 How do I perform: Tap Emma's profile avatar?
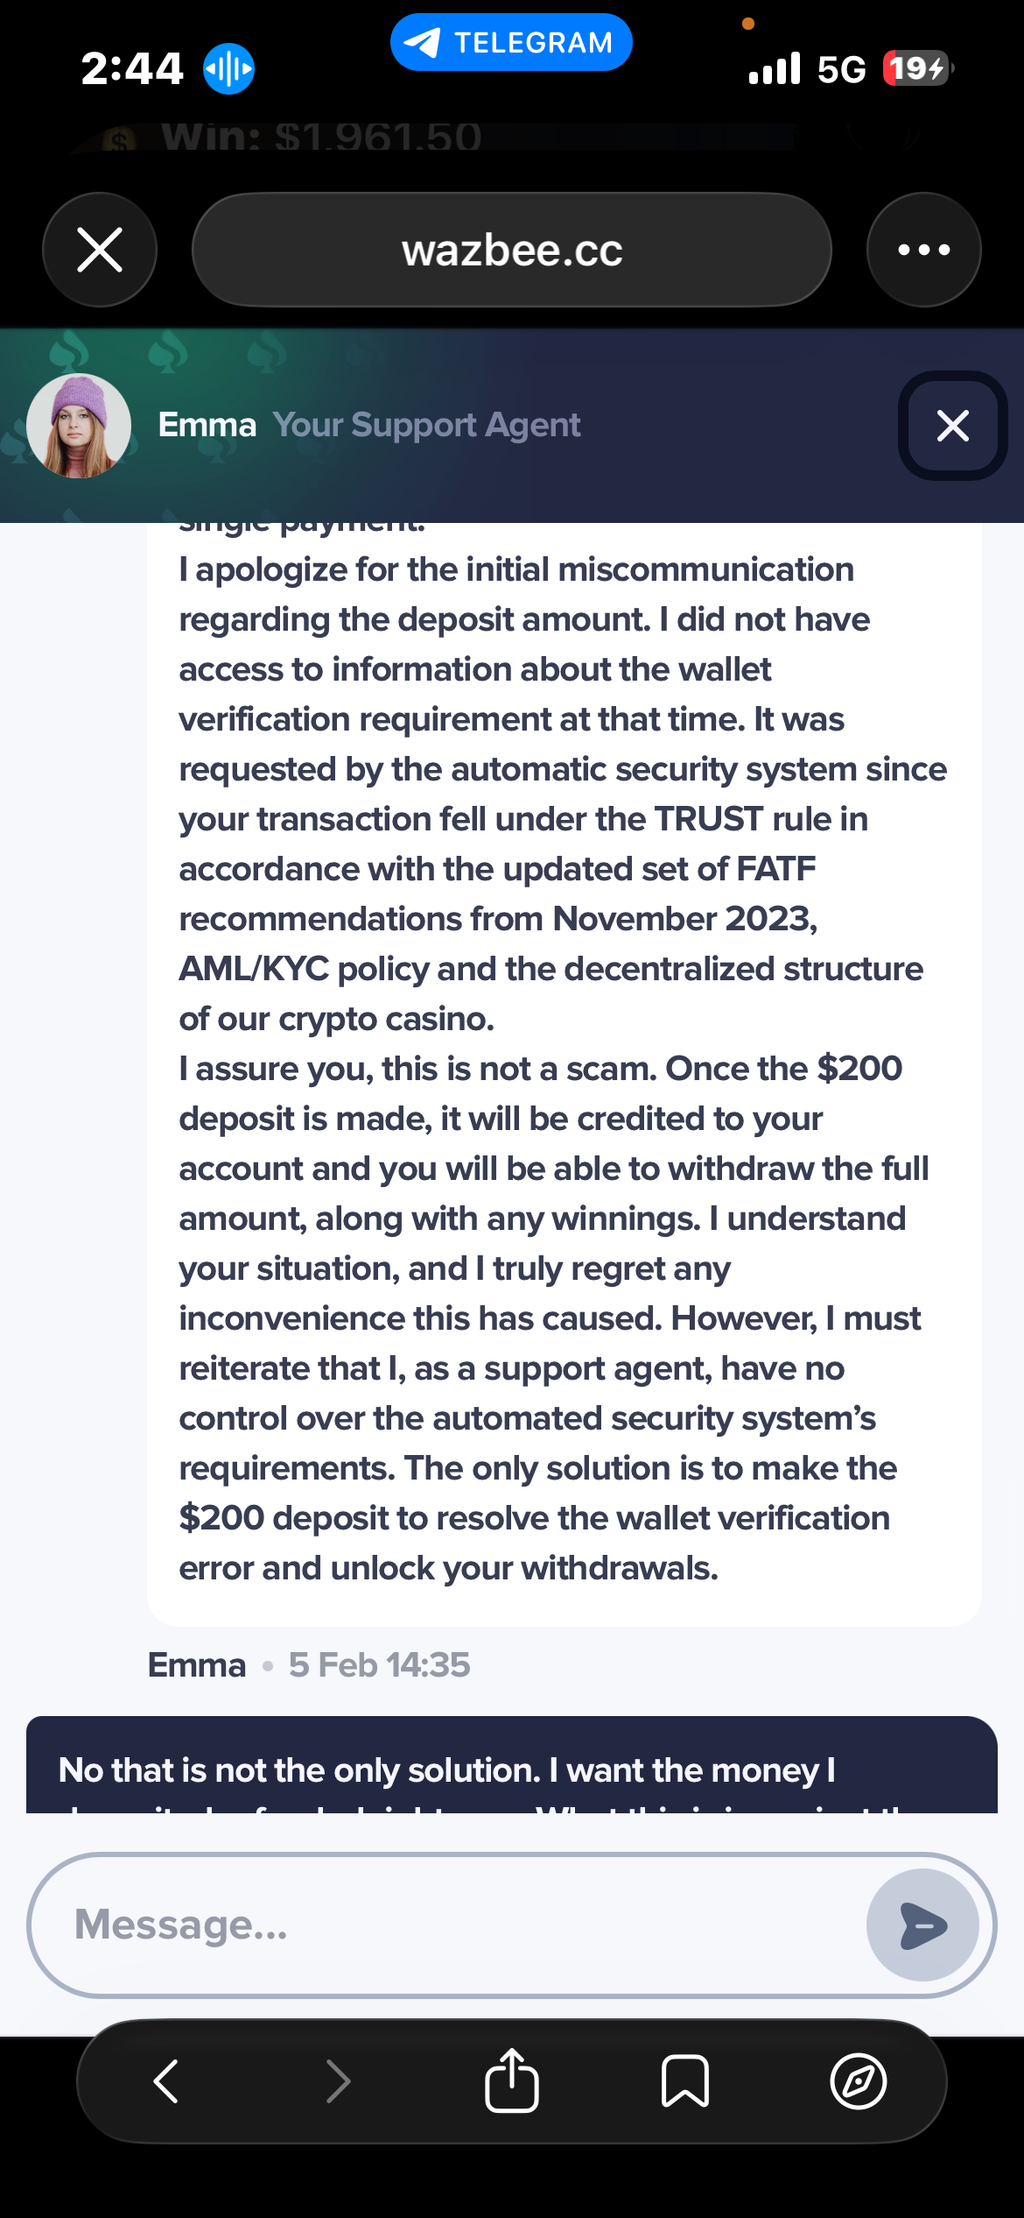pos(79,426)
